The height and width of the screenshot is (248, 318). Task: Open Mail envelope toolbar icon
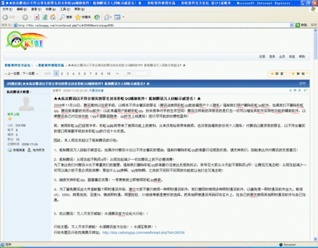[107, 17]
